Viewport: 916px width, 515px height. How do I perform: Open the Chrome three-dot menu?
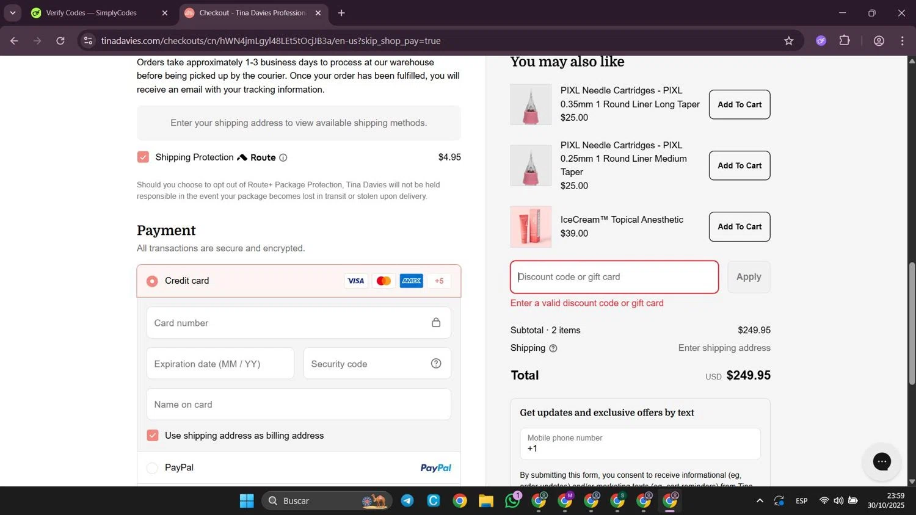click(x=902, y=41)
